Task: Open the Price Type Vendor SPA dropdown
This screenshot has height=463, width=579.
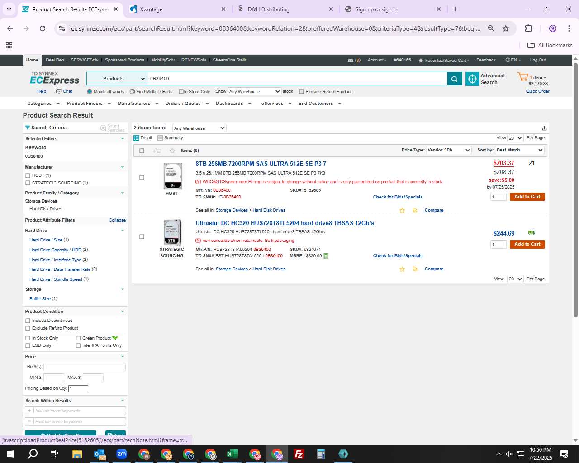Action: pyautogui.click(x=449, y=150)
